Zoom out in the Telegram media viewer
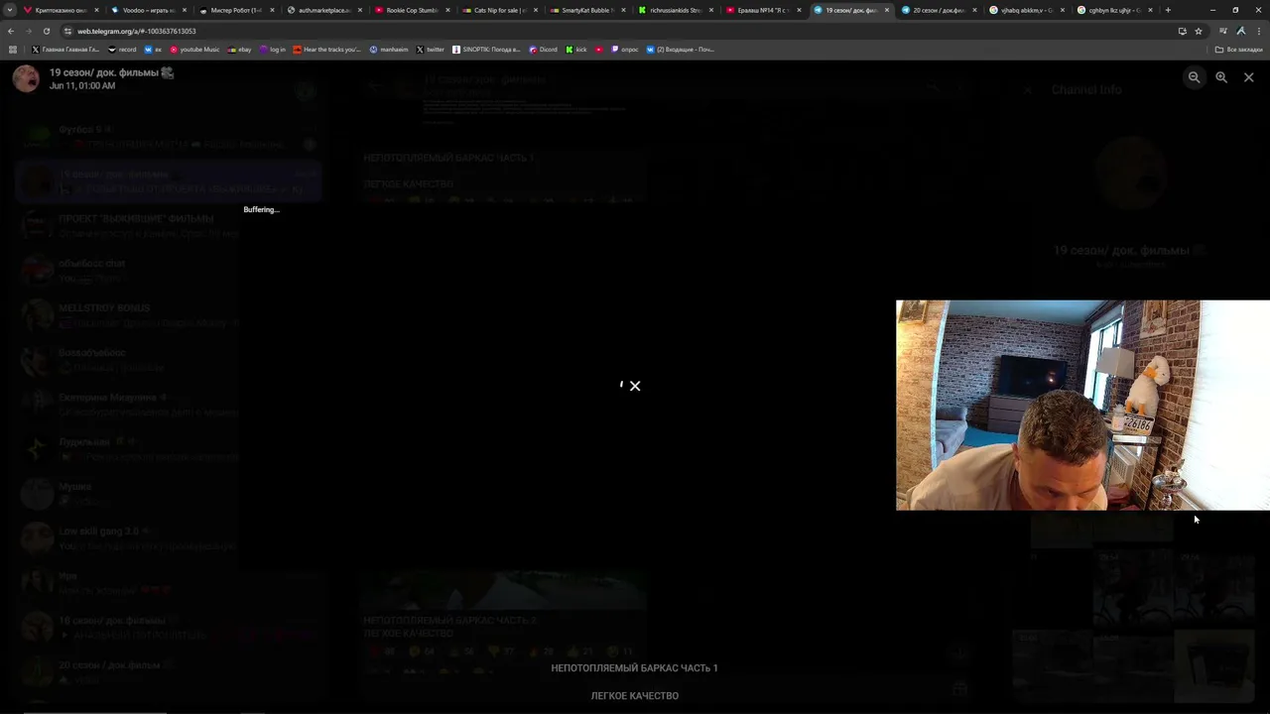The image size is (1270, 714). pos(1195,77)
